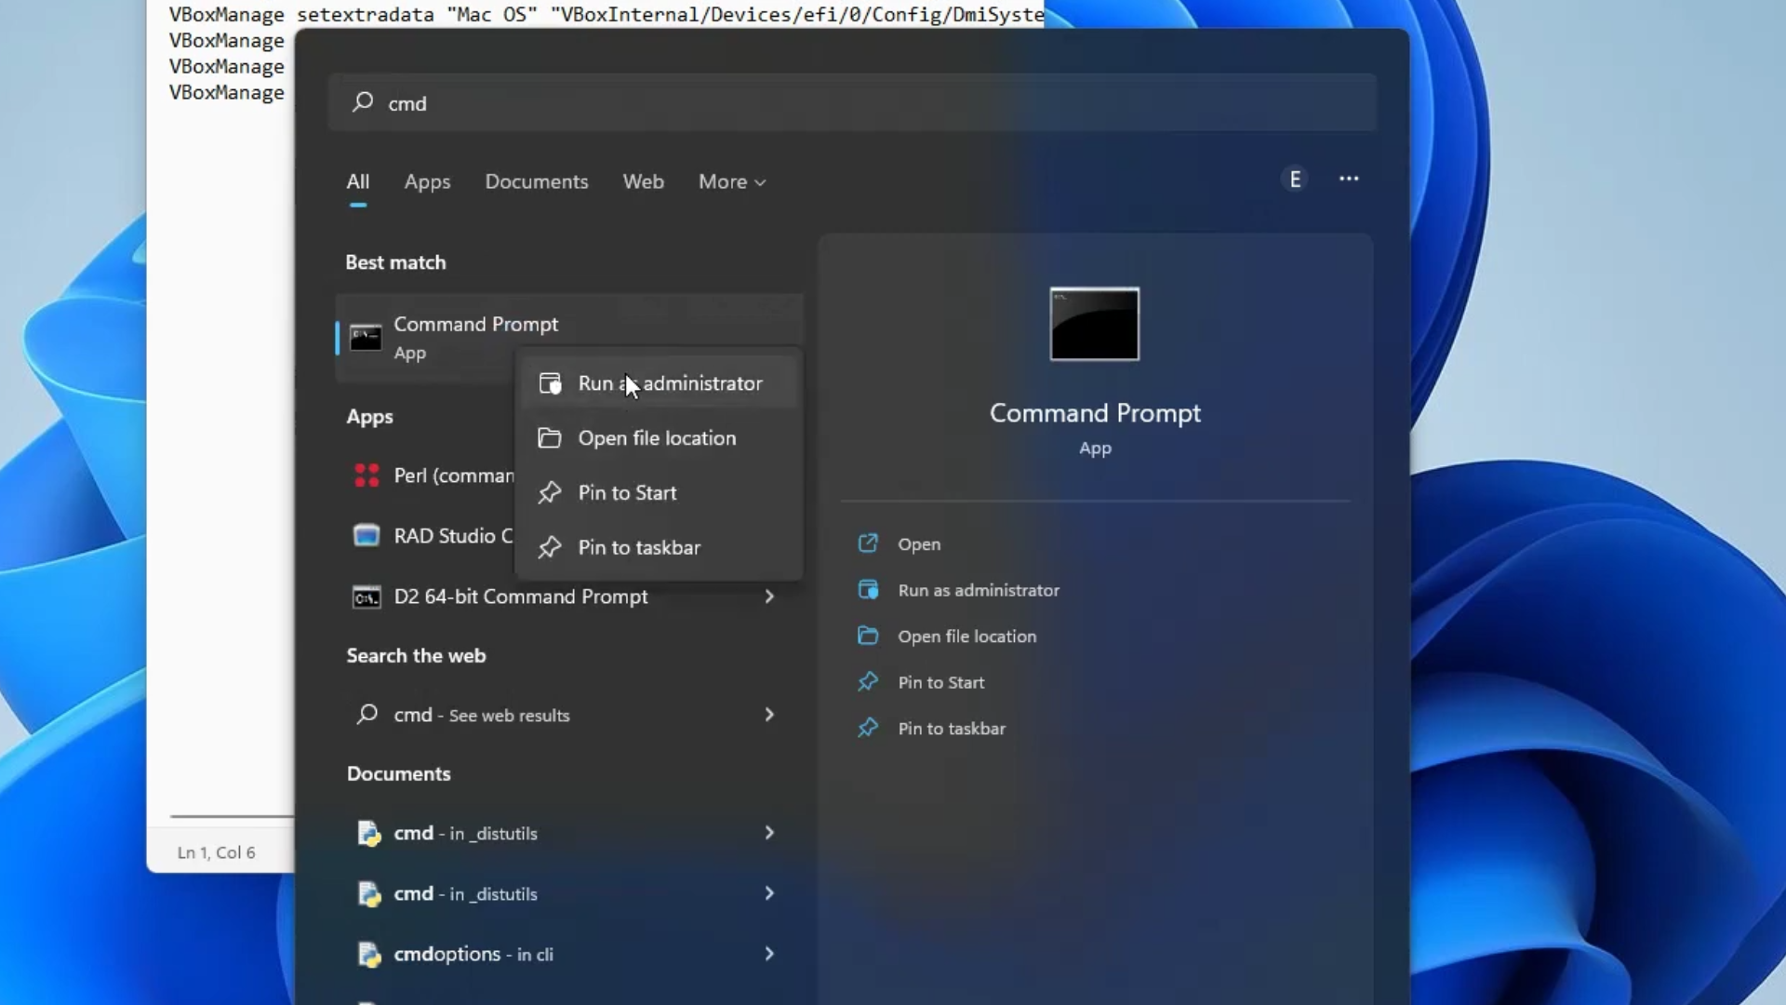1786x1005 pixels.
Task: Select Pin to Start from context menu
Action: (x=627, y=492)
